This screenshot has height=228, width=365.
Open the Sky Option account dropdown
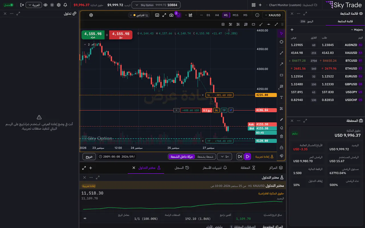156,5
